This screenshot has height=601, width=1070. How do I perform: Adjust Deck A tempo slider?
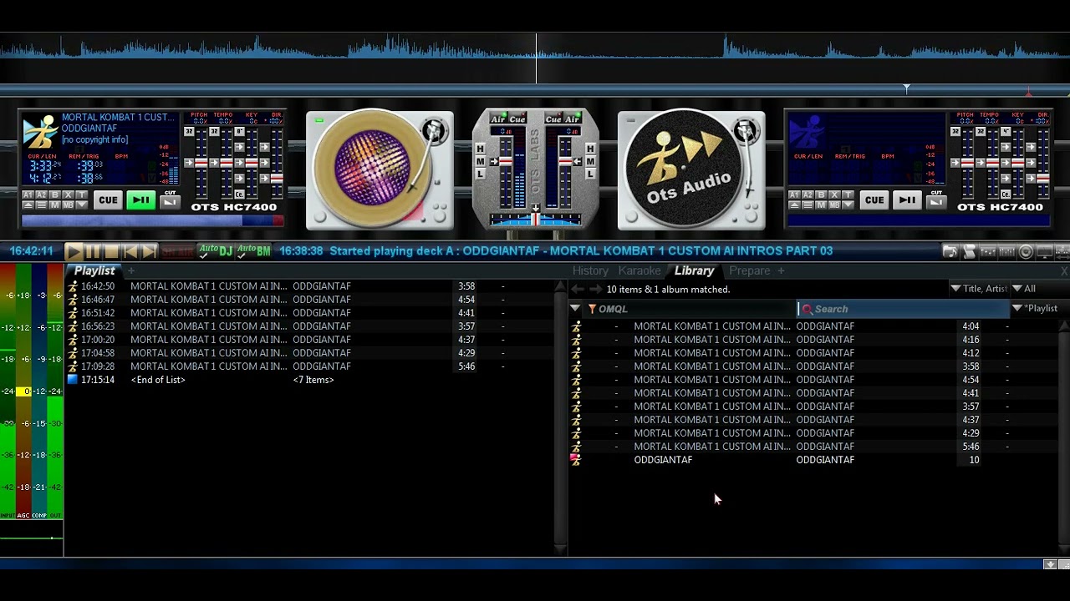tap(227, 164)
